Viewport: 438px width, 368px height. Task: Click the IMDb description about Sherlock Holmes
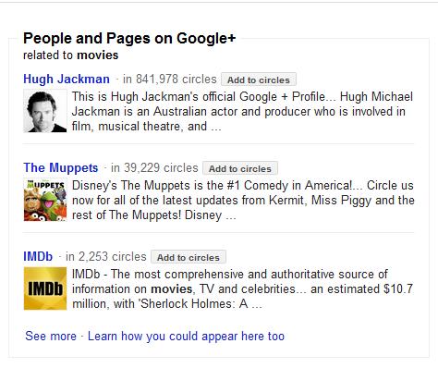pos(242,289)
